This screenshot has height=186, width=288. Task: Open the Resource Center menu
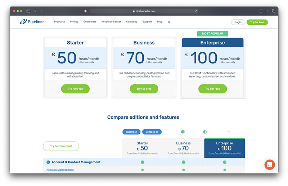point(111,22)
